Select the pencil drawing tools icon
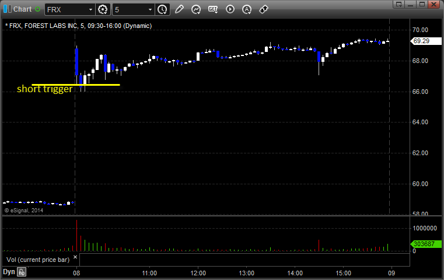 click(179, 9)
